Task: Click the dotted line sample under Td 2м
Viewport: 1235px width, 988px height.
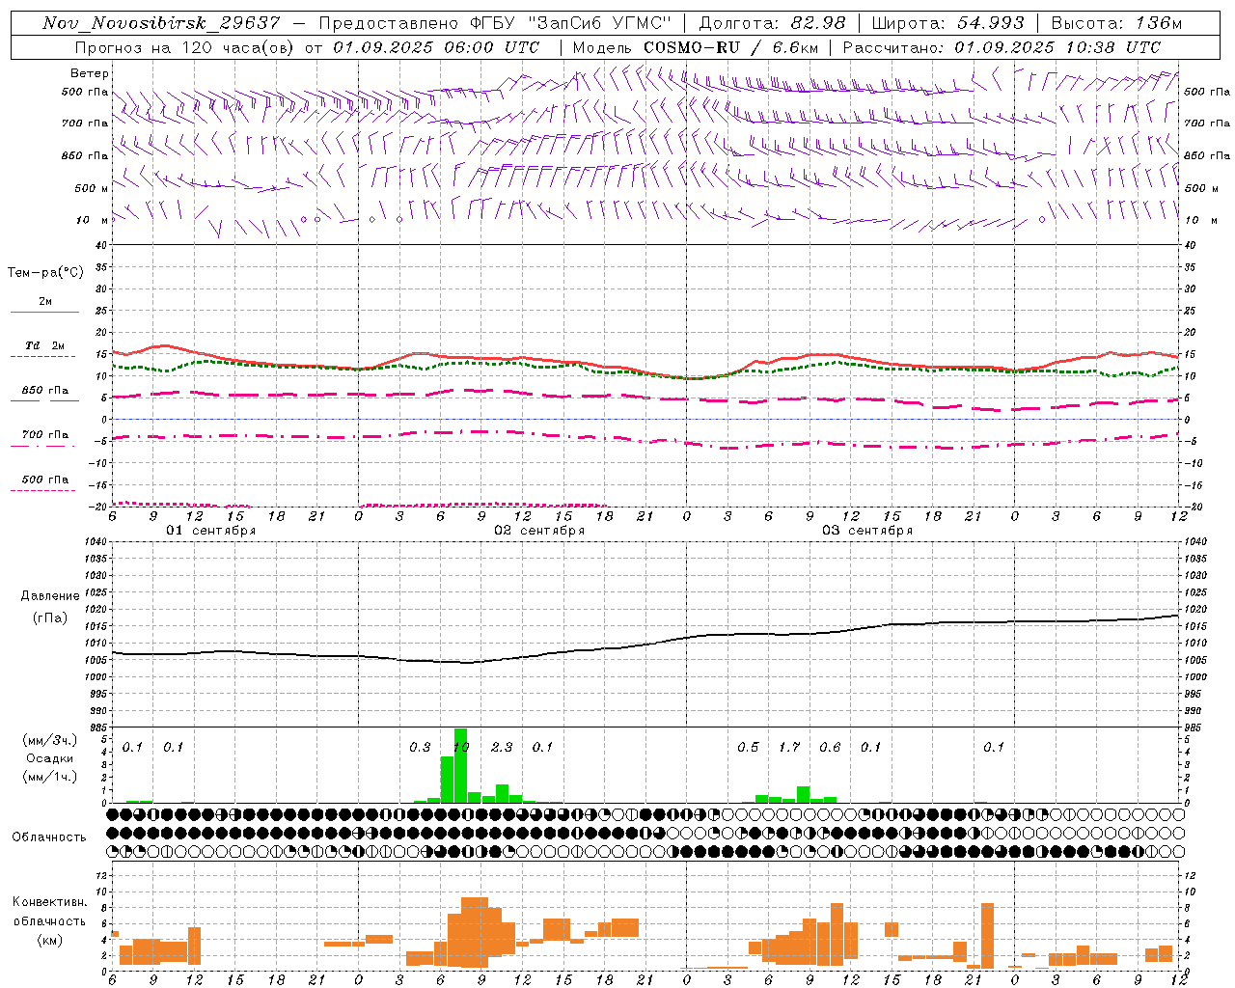Action: (x=42, y=357)
